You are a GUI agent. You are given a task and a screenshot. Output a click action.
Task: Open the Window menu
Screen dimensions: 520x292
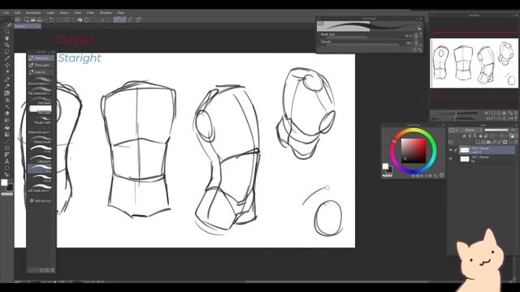[106, 13]
